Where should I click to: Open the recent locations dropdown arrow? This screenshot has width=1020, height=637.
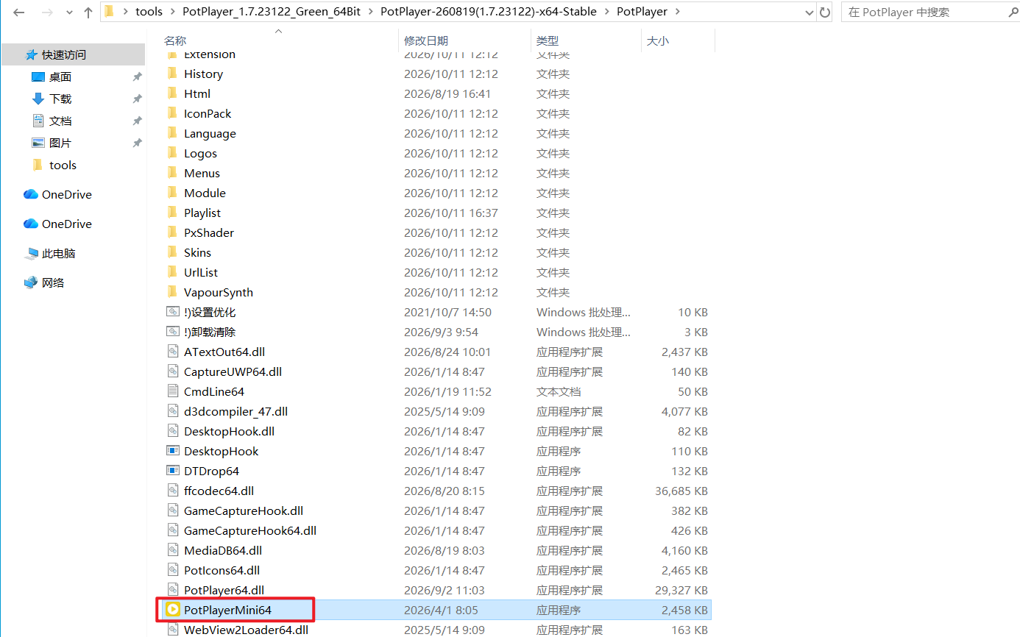tap(69, 13)
